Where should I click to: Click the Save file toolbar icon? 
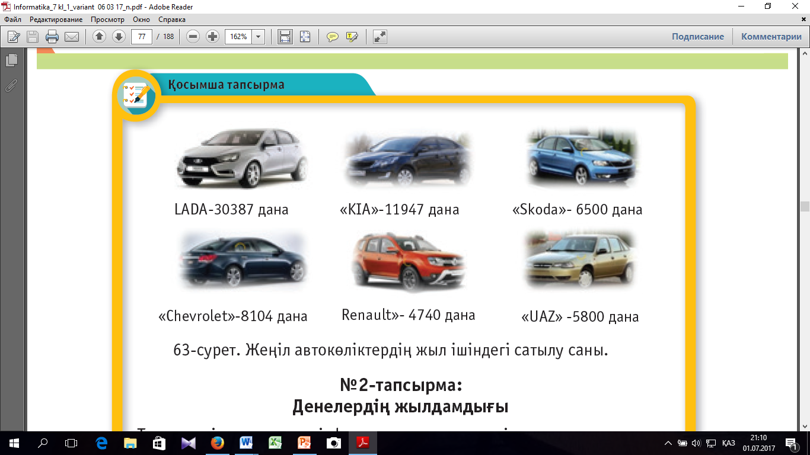33,37
